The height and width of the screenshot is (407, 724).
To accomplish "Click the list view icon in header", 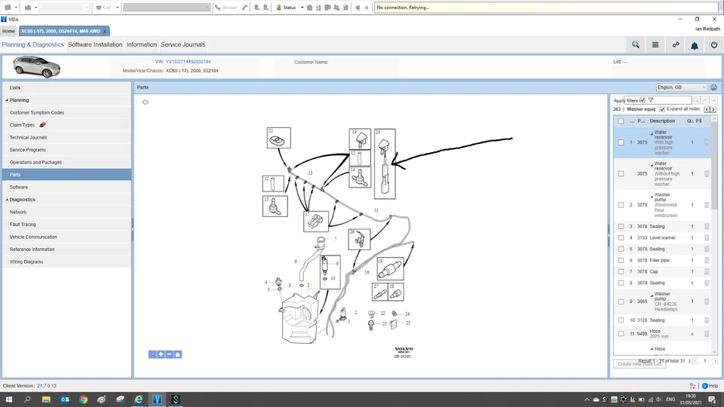I will (655, 45).
